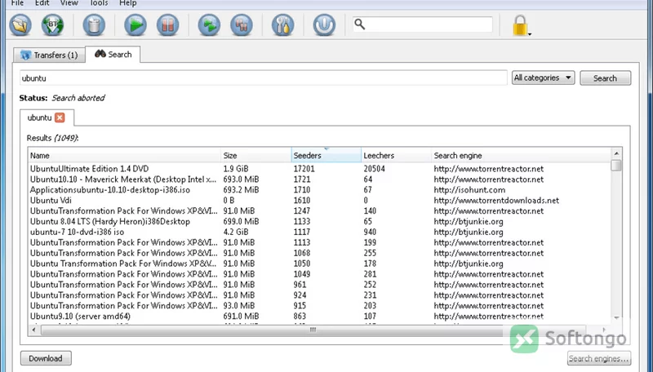Click the resume all torrents icon
This screenshot has width=653, height=372.
[x=209, y=25]
